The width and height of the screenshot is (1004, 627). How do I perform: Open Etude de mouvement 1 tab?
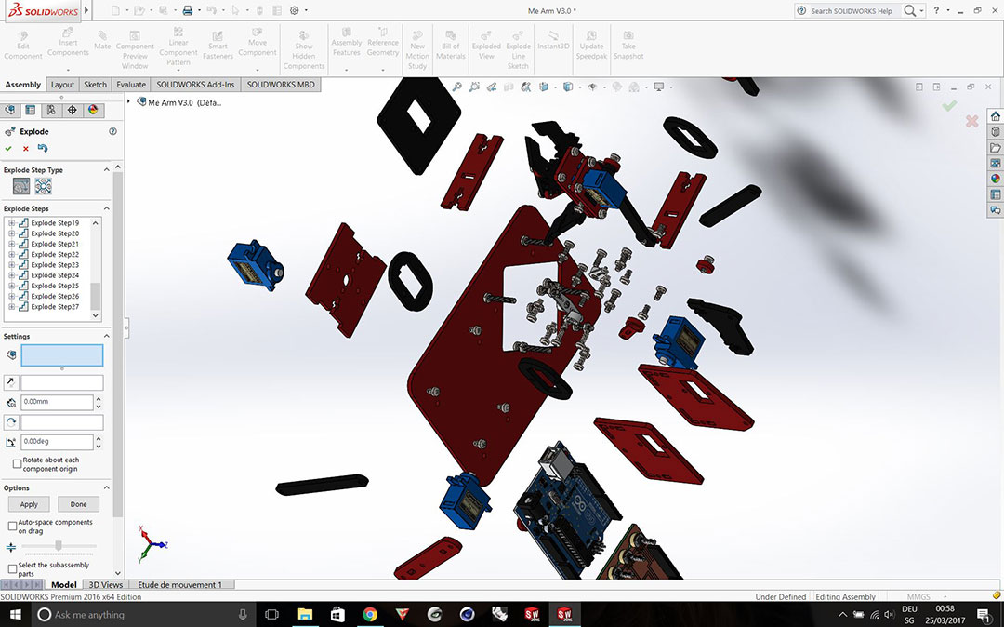click(180, 585)
